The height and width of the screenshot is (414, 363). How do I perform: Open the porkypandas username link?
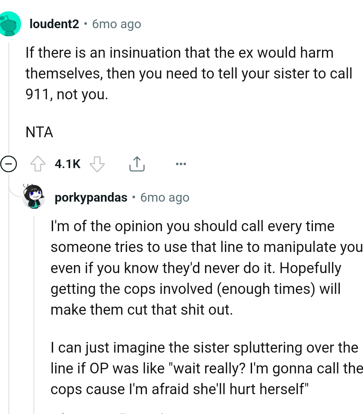point(91,197)
